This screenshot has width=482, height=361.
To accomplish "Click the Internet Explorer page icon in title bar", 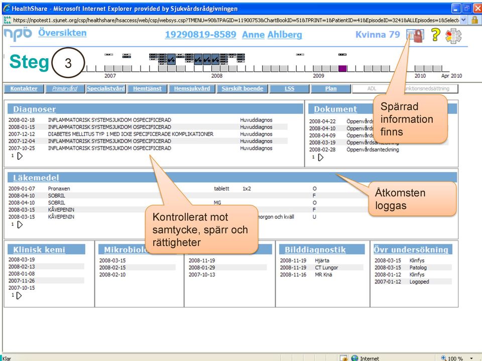I will click(x=6, y=9).
